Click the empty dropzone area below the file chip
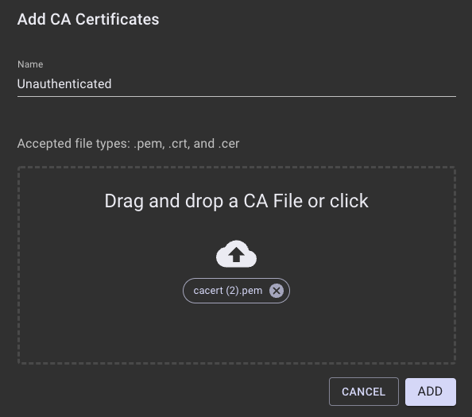 pos(236,333)
